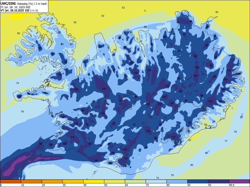Click the pale blue 70–80 legend swatch
This screenshot has width=250, height=187.
pos(156,182)
